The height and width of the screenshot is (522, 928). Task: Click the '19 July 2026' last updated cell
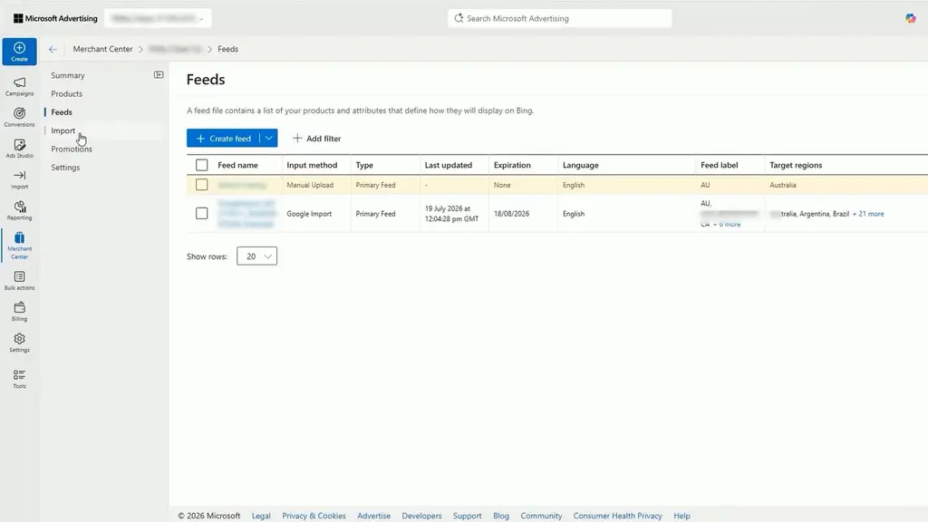point(451,214)
